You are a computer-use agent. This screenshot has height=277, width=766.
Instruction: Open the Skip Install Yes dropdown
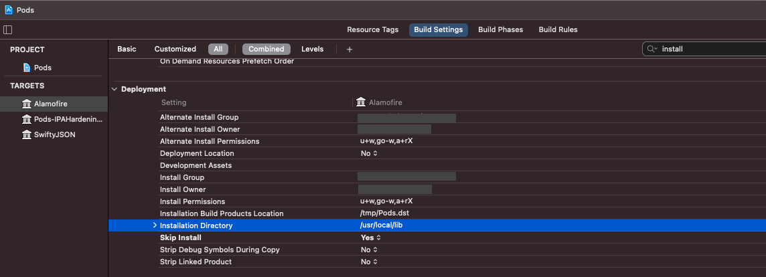(x=370, y=238)
